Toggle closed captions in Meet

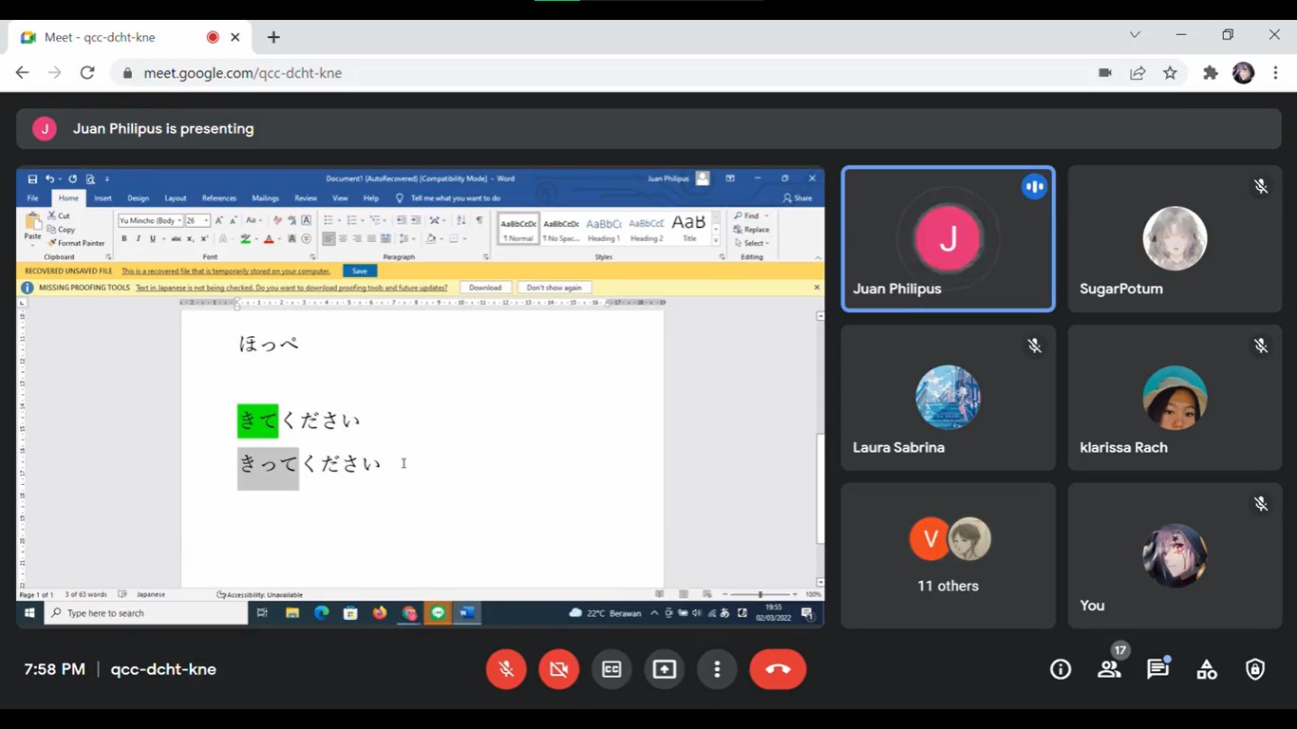click(611, 669)
